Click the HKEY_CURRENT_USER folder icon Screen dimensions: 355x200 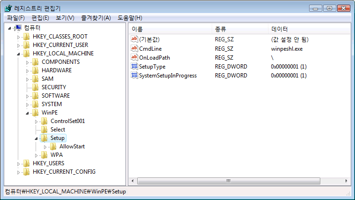[27, 45]
